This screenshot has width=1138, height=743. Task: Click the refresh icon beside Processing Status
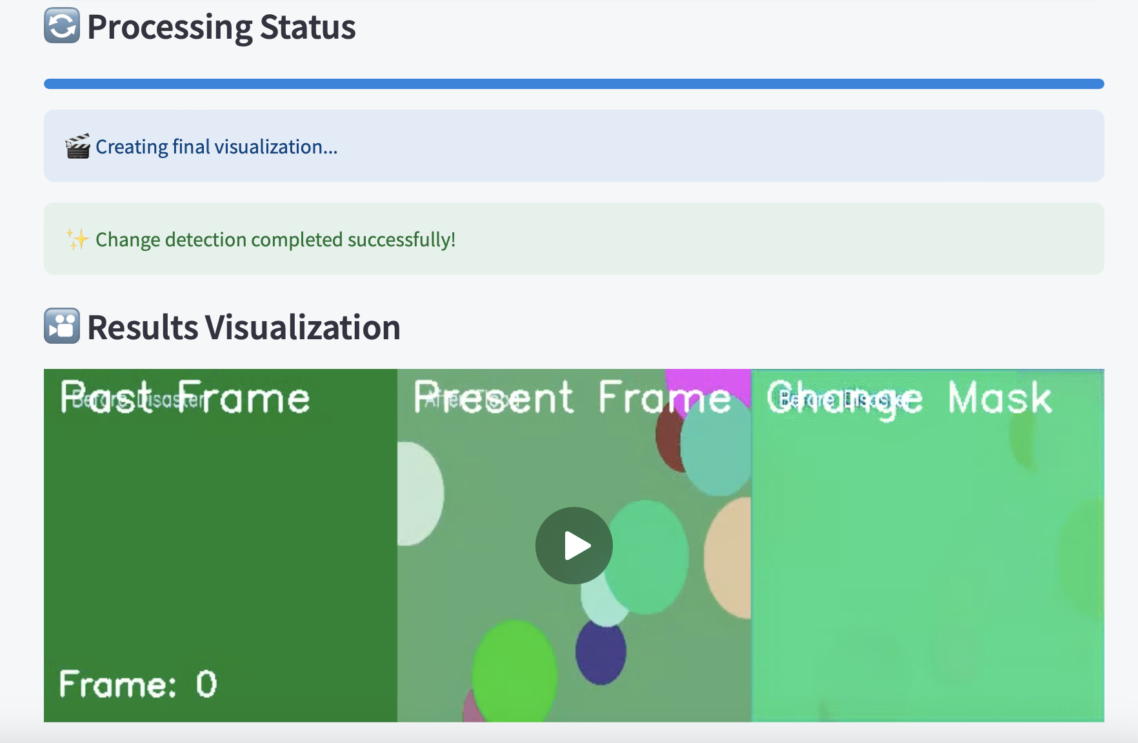61,26
